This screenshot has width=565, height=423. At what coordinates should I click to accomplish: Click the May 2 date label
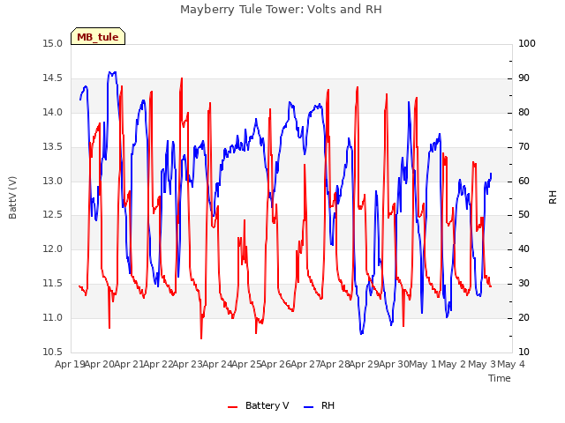pos(453,365)
